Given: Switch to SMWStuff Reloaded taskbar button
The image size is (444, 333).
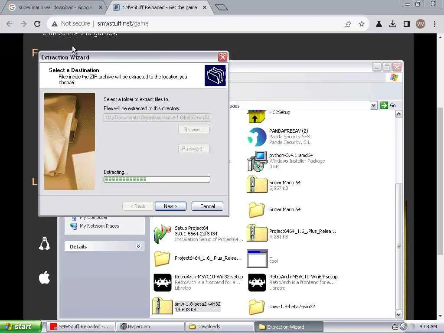Looking at the screenshot, I should 80,327.
